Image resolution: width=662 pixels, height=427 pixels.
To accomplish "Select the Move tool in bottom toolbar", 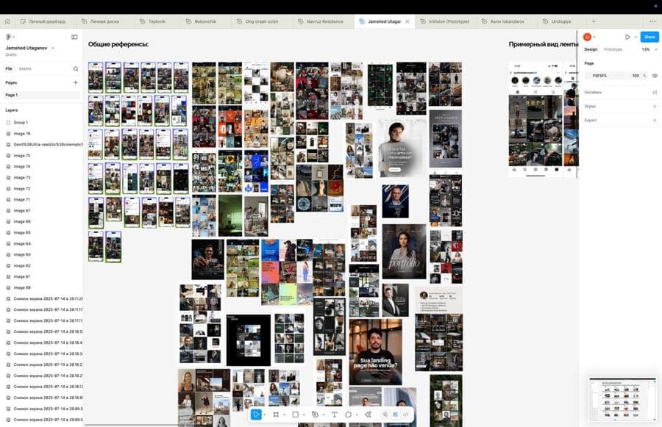I will tap(256, 415).
